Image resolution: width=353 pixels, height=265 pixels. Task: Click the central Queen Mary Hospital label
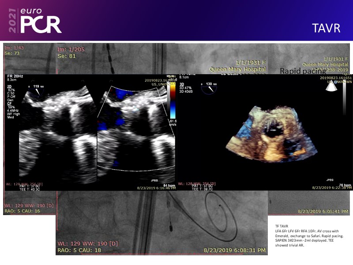click(x=237, y=69)
